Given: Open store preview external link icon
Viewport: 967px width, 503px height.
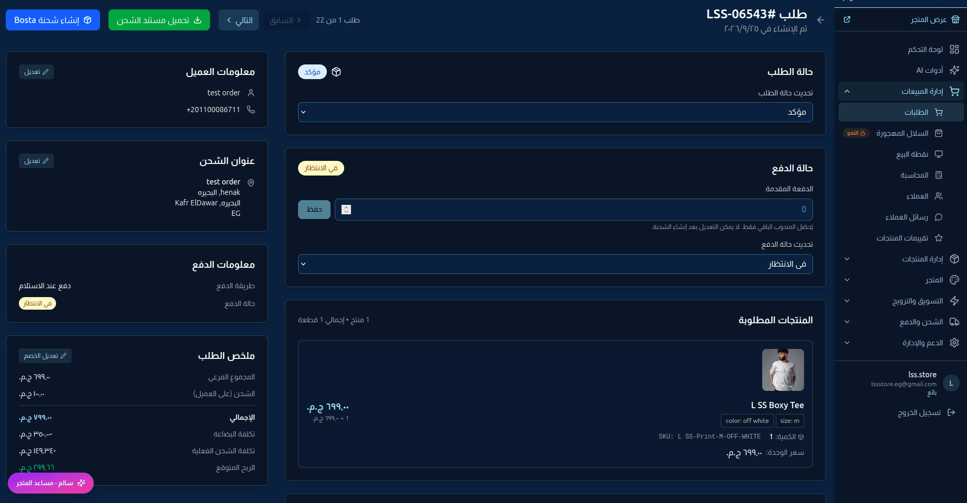Looking at the screenshot, I should pyautogui.click(x=847, y=20).
